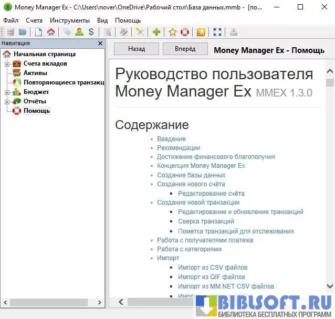Click the lifebuoy help toolbar icon
This screenshot has width=335, height=319.
[184, 32]
